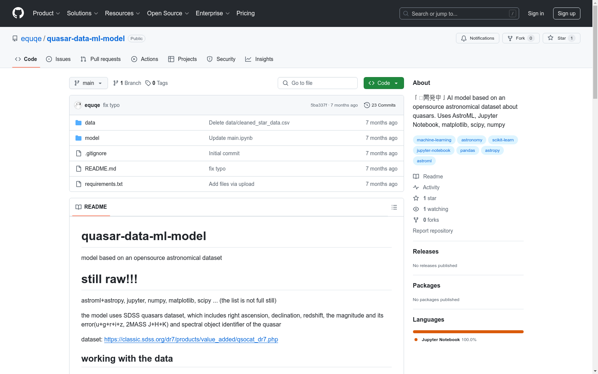Click the Jupyter Notebook 100.0% language entry
This screenshot has height=374, width=598.
click(x=446, y=340)
